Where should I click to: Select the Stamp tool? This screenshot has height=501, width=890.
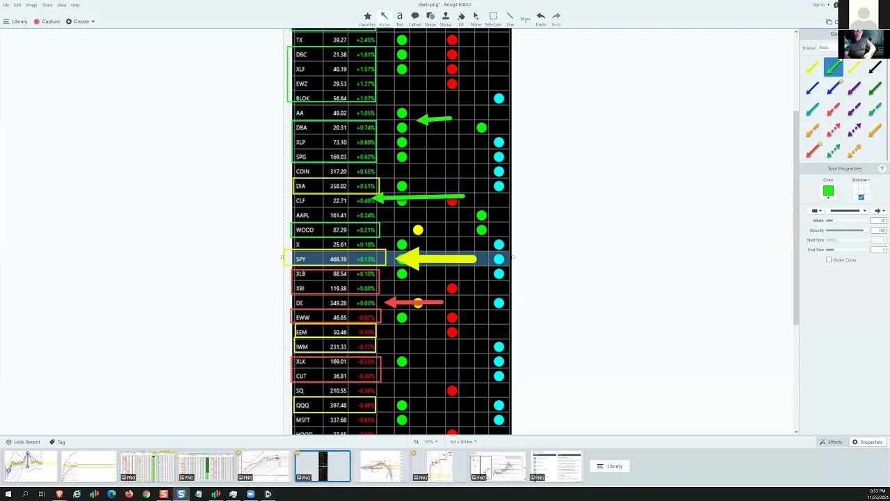point(446,18)
